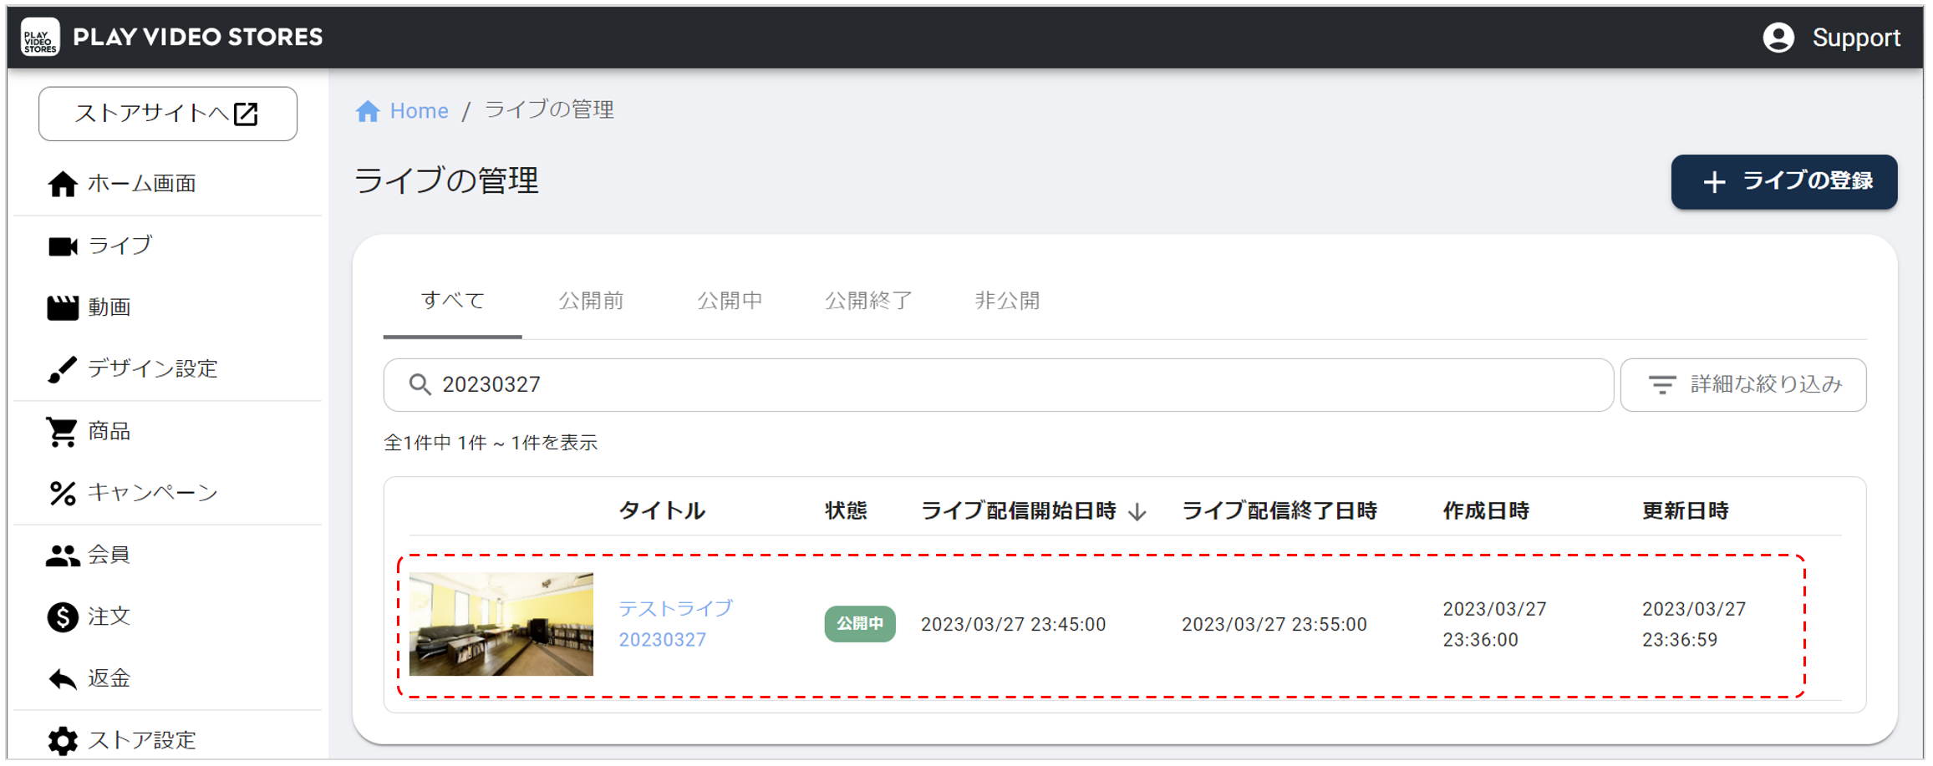Open the percent icon for キャンペーン
The height and width of the screenshot is (766, 1933).
point(63,494)
